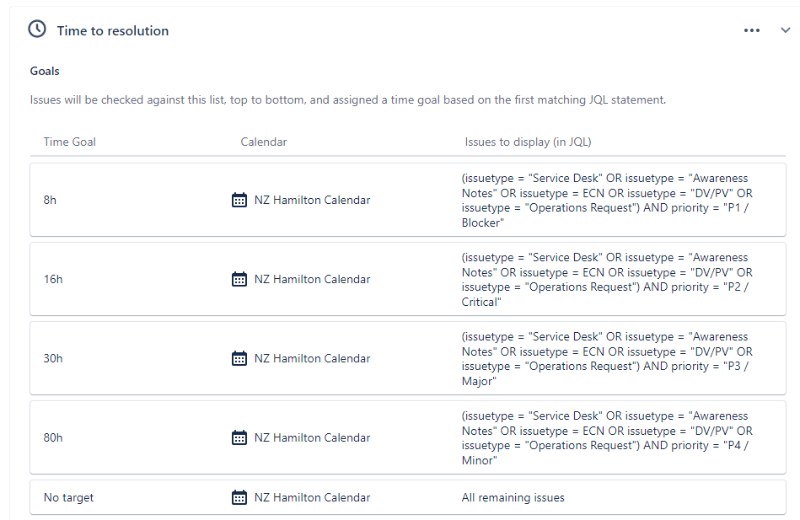Click the P4 / Minor JQL statement
800x520 pixels.
607,438
